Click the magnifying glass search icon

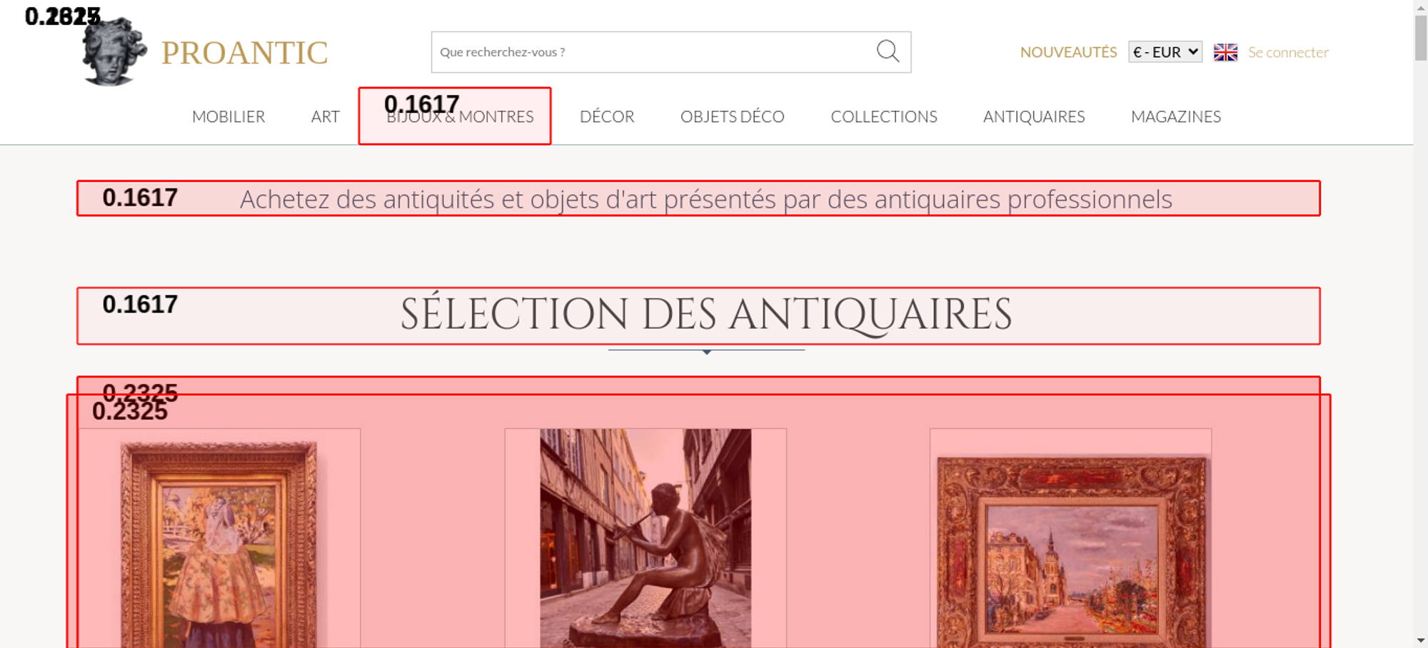(x=888, y=51)
